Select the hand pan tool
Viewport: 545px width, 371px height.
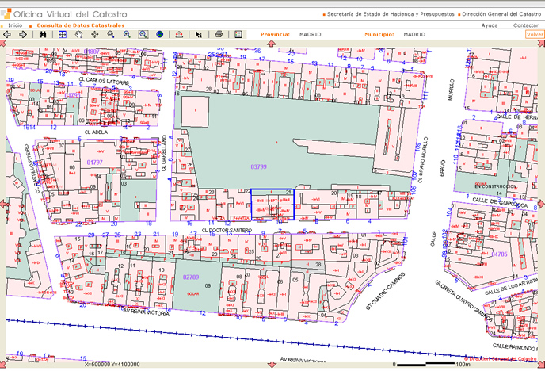78,35
